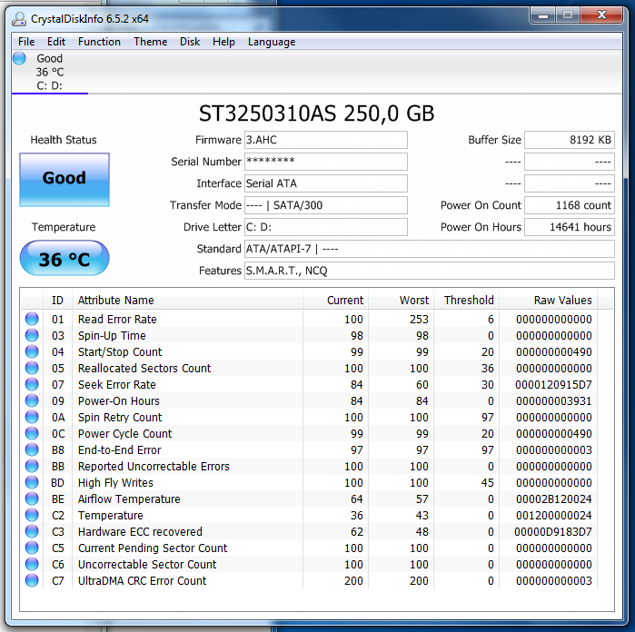Select Spin Retry Count threshold value 97

coord(488,417)
